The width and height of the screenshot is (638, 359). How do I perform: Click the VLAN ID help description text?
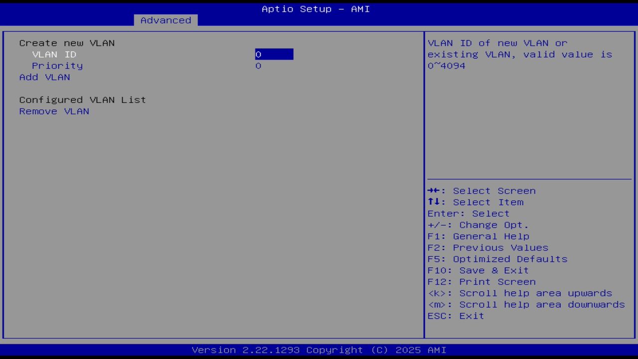(x=520, y=54)
